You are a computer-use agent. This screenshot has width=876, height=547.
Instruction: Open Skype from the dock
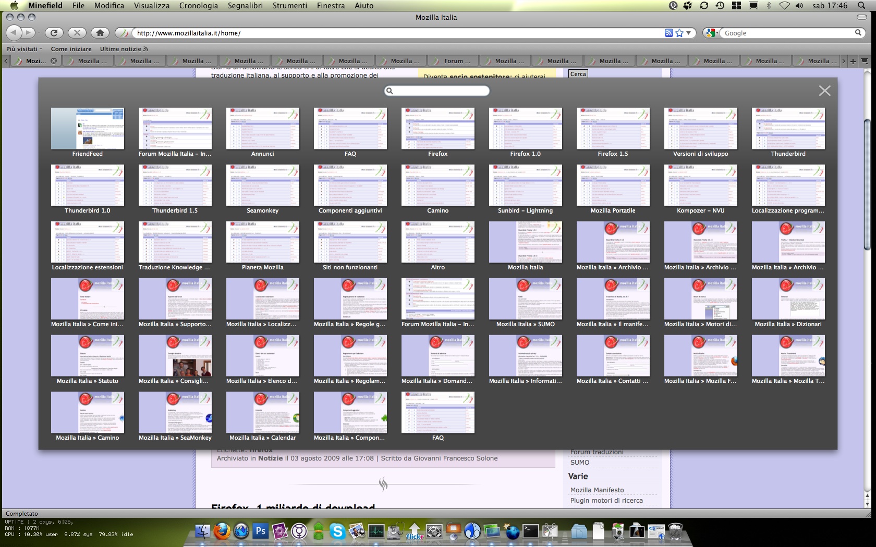(337, 531)
